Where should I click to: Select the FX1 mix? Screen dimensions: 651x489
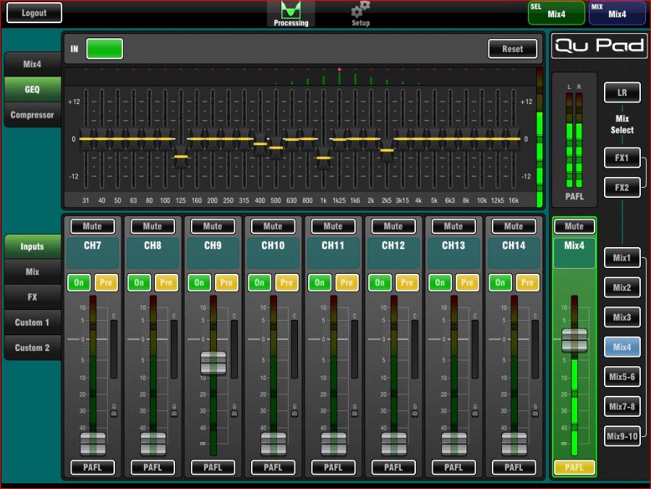click(622, 158)
